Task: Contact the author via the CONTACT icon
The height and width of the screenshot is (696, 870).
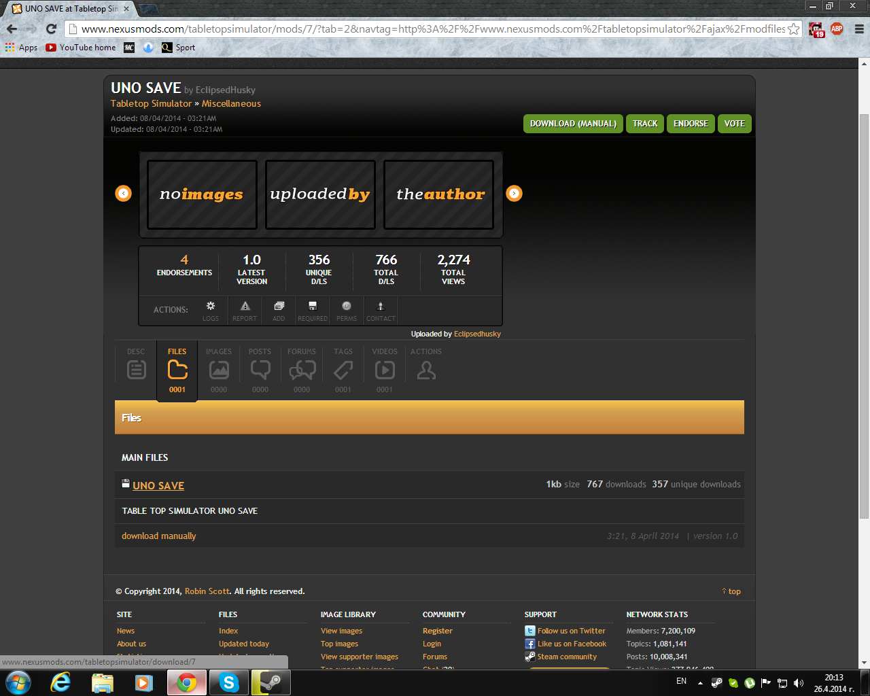Action: pyautogui.click(x=381, y=311)
